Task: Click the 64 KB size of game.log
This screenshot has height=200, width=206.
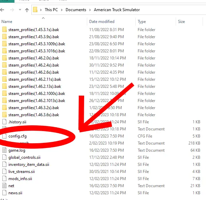Action: 195,150
